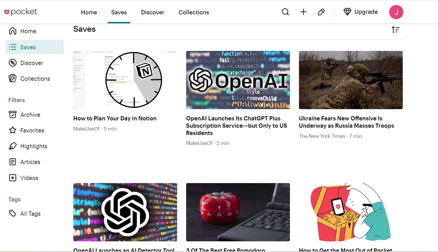Image resolution: width=438 pixels, height=252 pixels.
Task: Open the Ukraine soldiers photo thumbnail
Action: [x=351, y=80]
